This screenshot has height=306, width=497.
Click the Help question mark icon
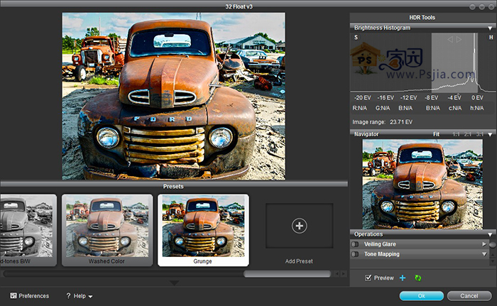68,296
